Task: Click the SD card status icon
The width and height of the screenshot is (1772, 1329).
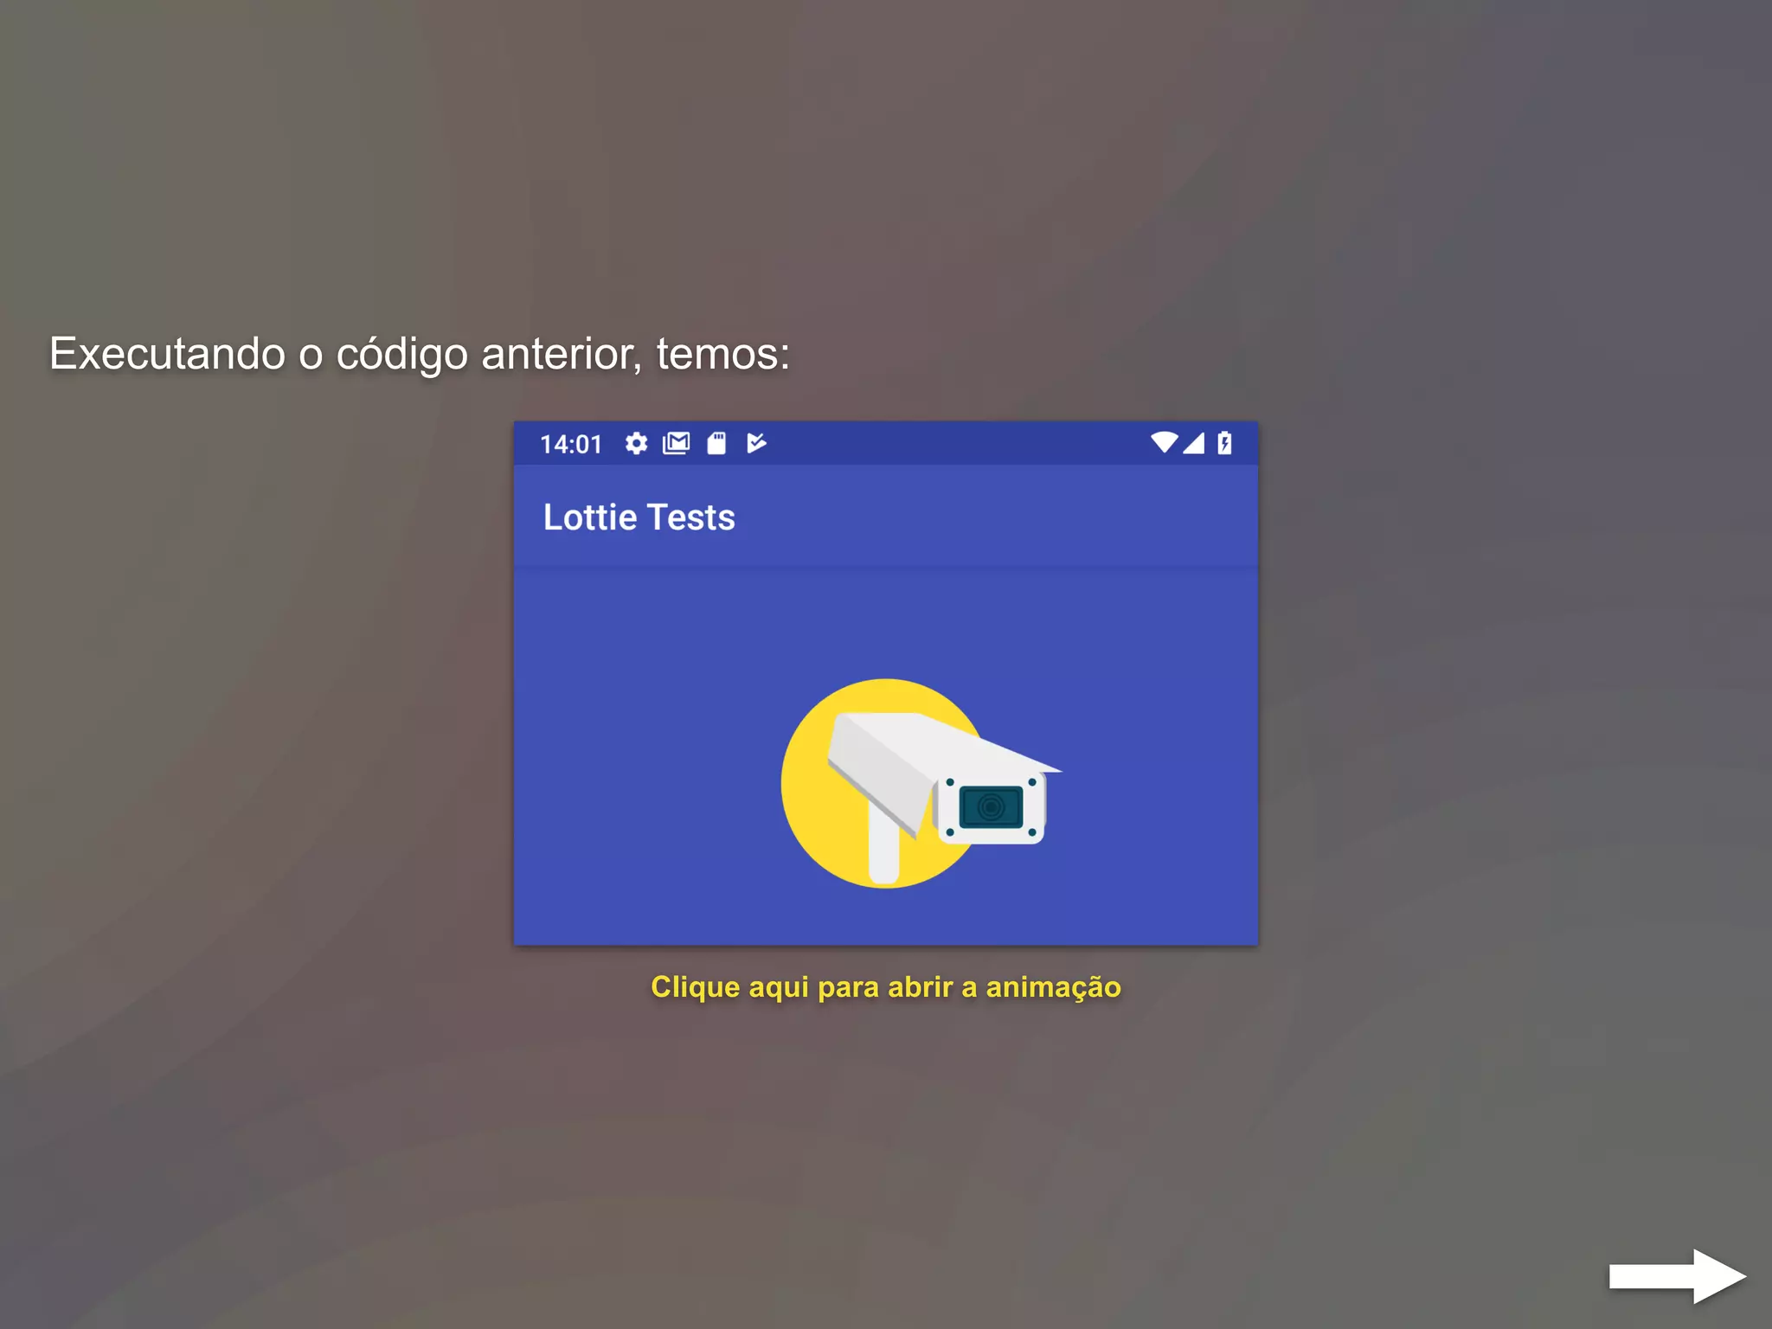Action: [716, 444]
